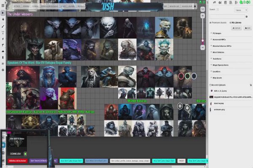Click the horizontal canvas scrollbar
The image size is (253, 168).
[x=92, y=167]
